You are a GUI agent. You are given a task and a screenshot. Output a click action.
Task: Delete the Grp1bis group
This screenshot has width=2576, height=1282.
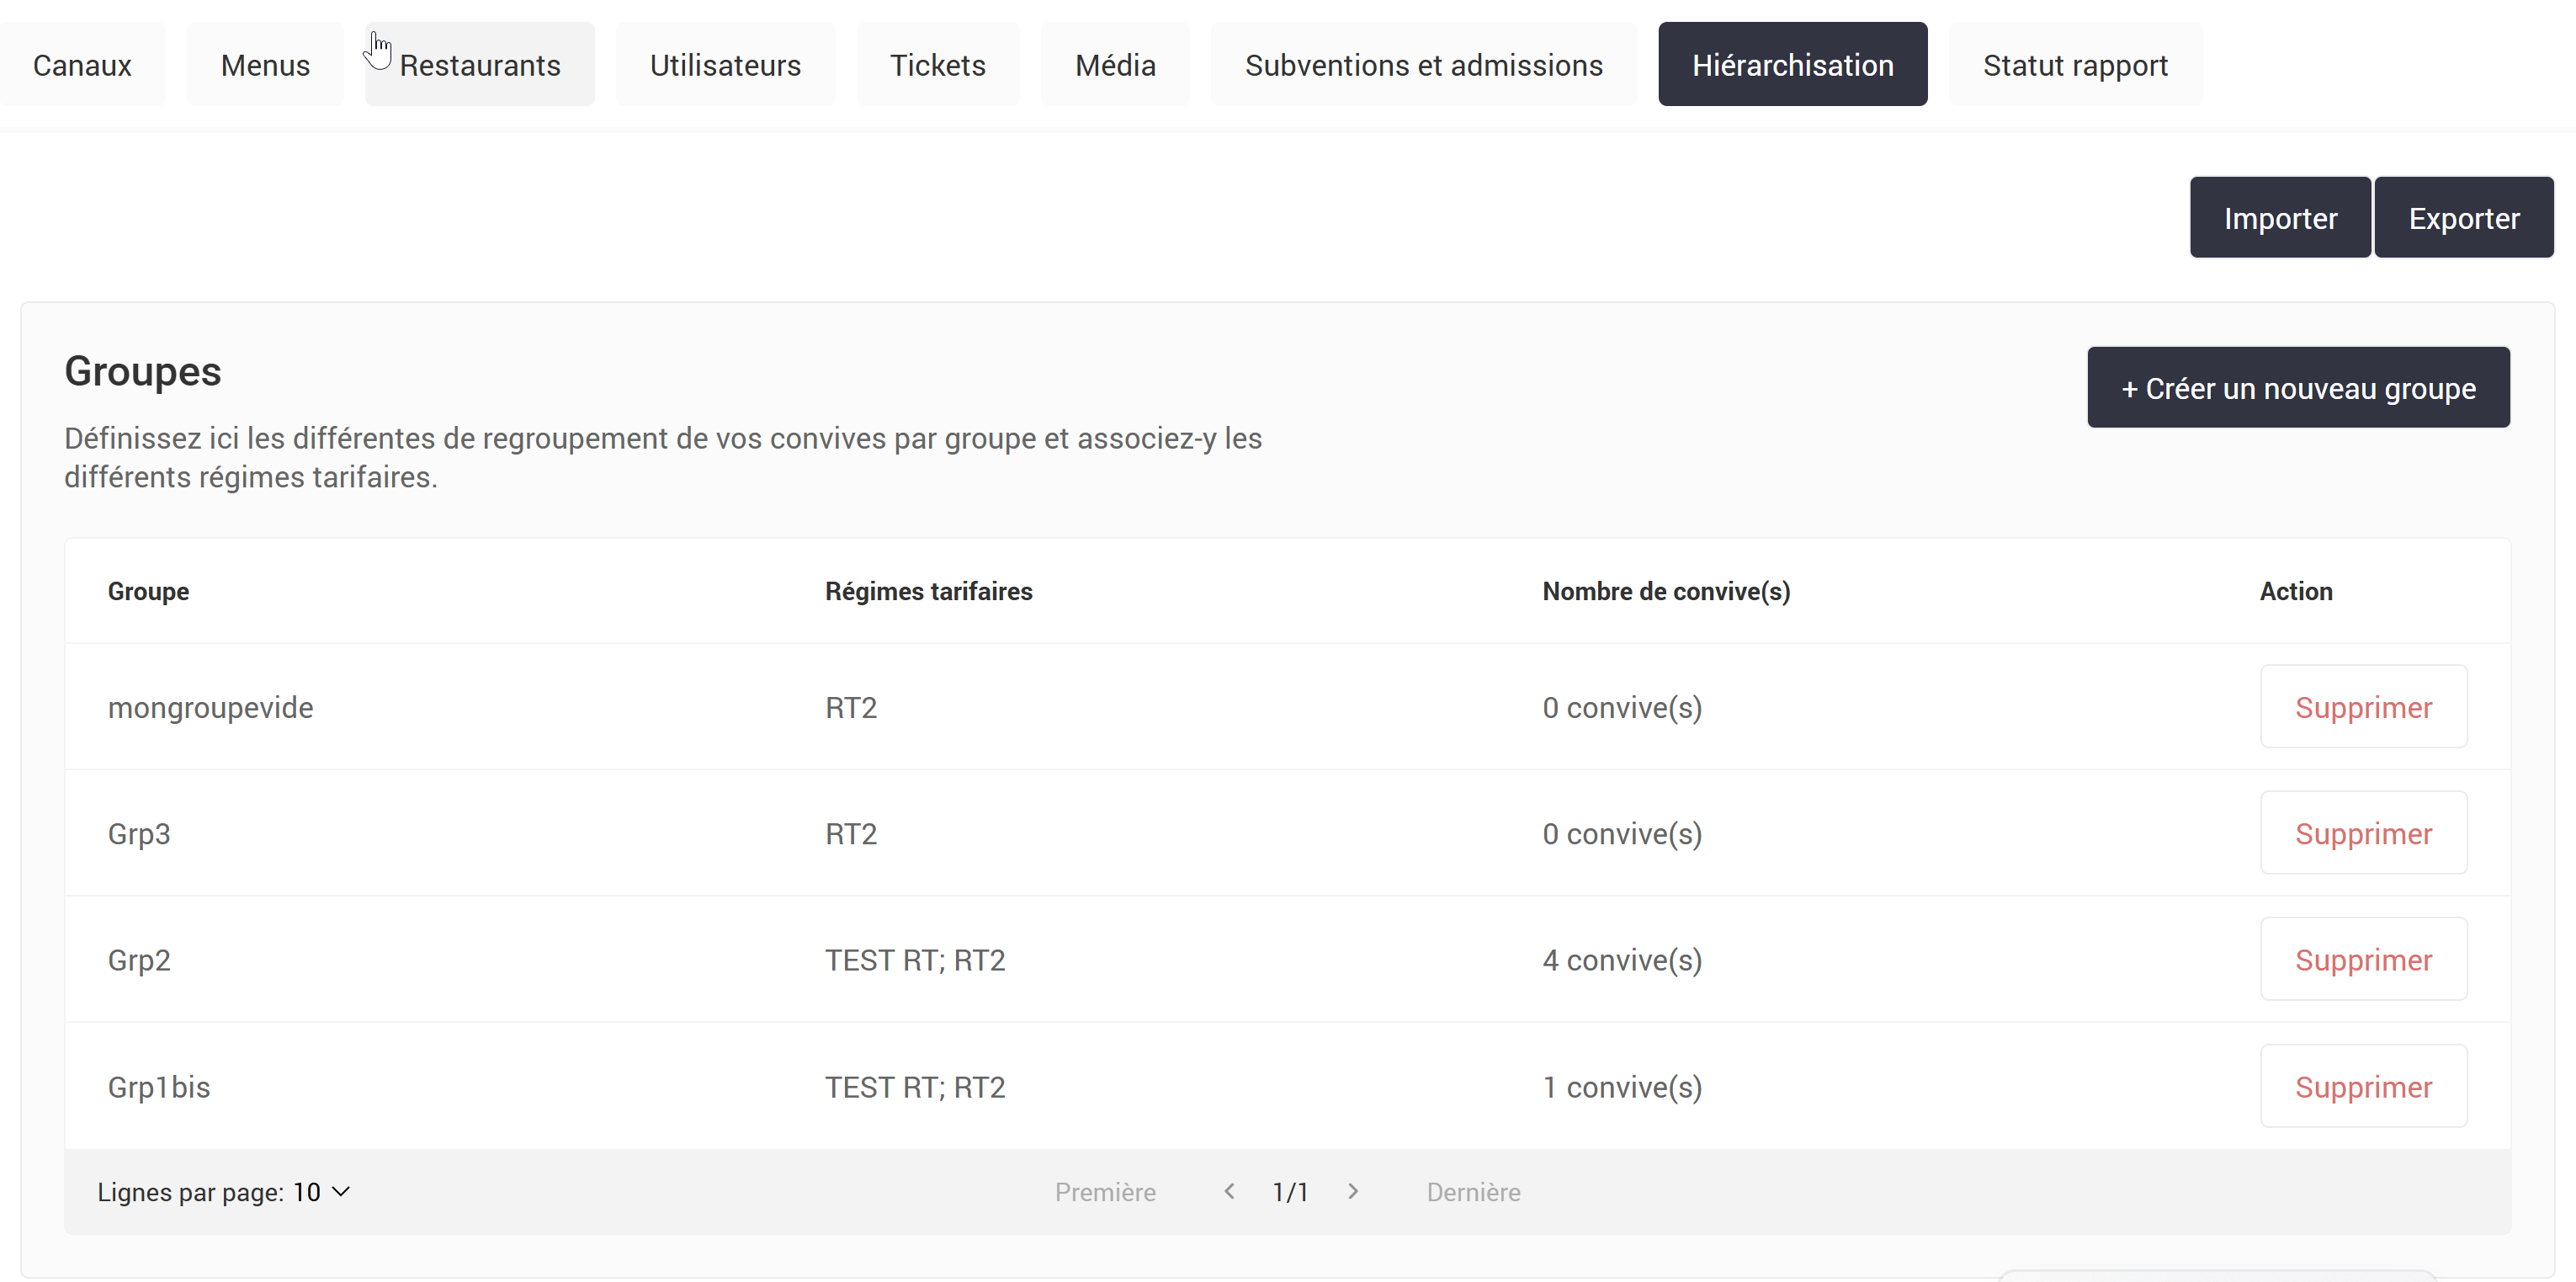(x=2363, y=1087)
